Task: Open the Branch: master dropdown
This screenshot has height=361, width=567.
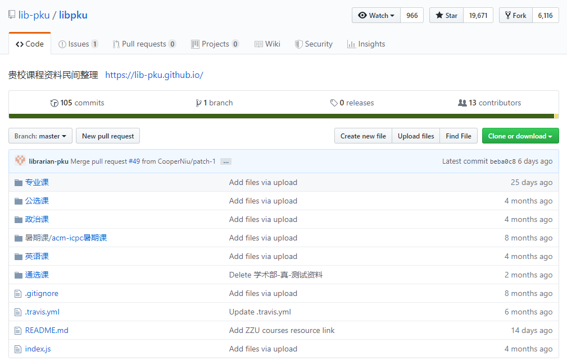Action: coord(40,136)
